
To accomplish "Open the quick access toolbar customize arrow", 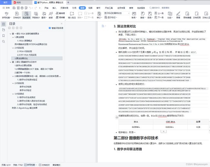I will point(40,8).
